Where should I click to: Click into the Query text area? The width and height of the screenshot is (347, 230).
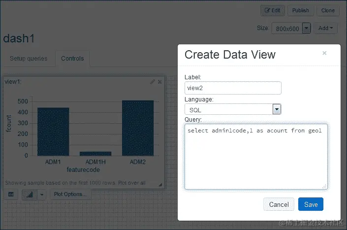pos(256,157)
